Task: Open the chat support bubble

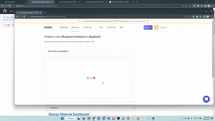Action: click(206, 99)
